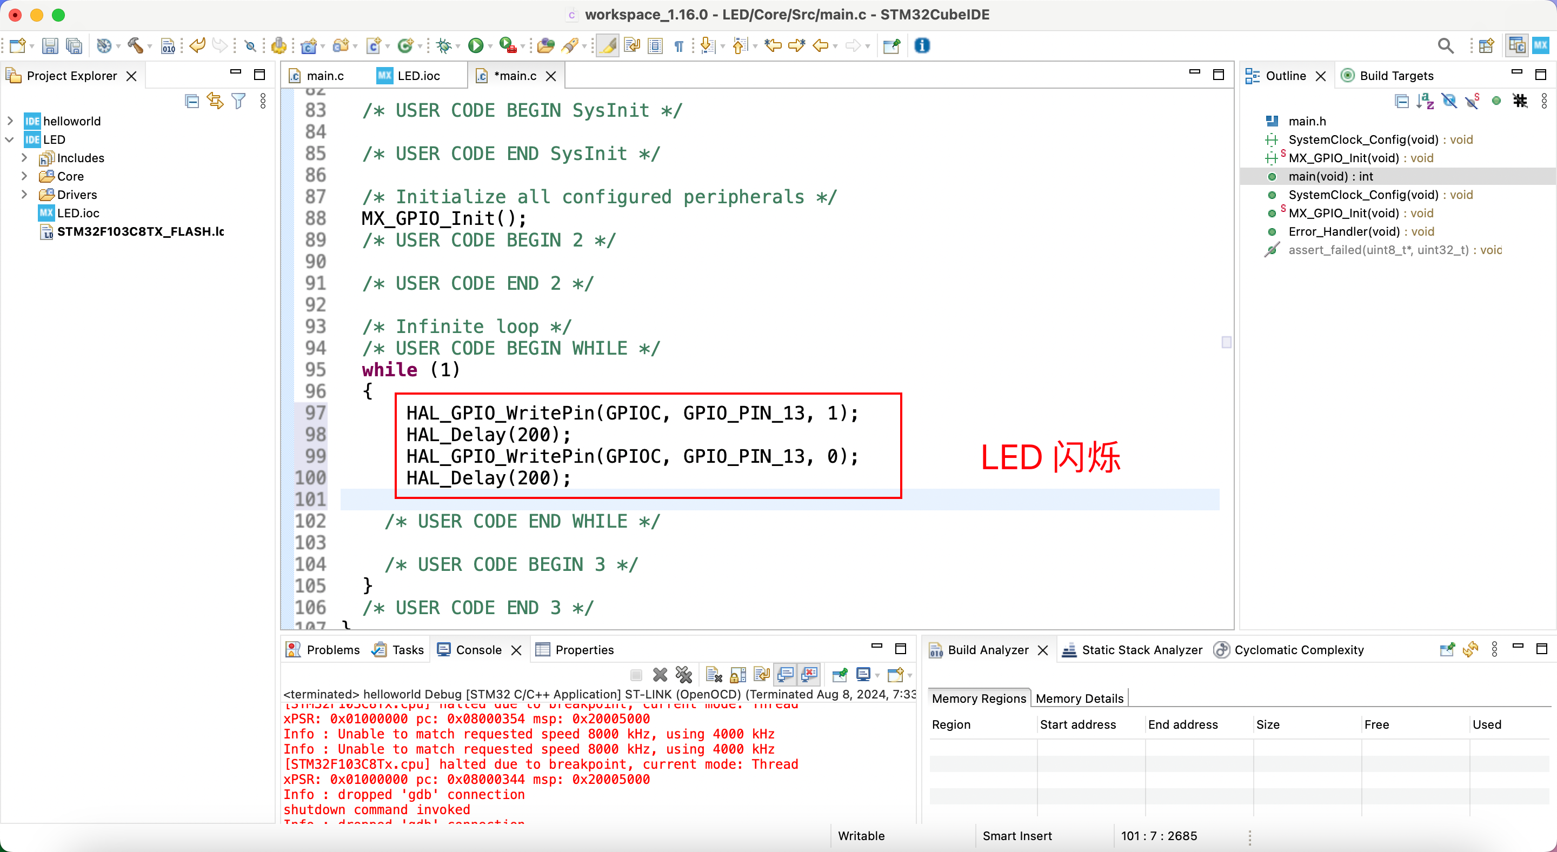Open the Run configurations dropdown arrow
This screenshot has width=1557, height=852.
pyautogui.click(x=490, y=46)
